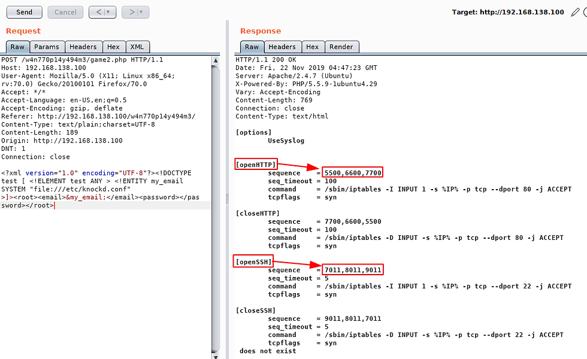Click the HTTP/1.1 200 OK status line
This screenshot has width=587, height=359.
click(266, 60)
